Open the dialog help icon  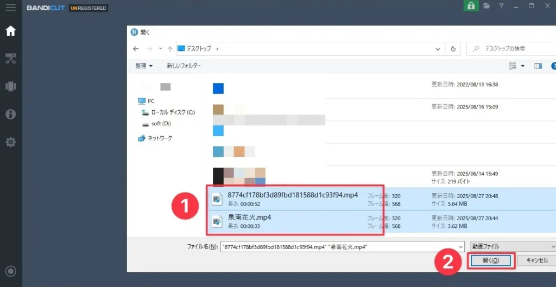point(553,66)
